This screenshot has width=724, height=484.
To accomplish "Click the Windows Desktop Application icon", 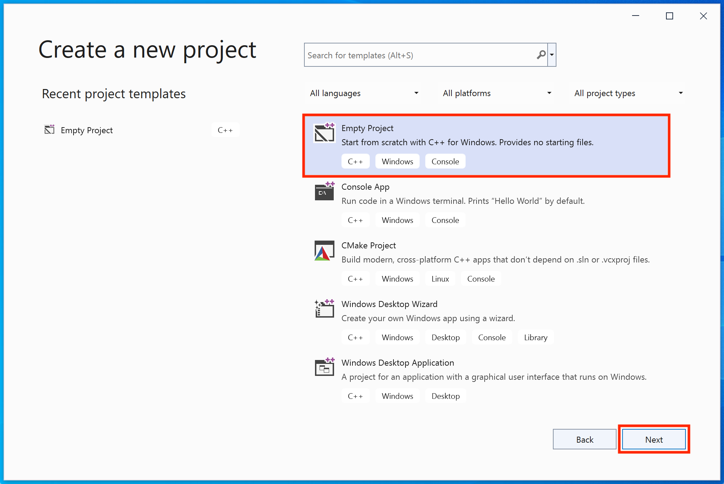I will pos(324,368).
